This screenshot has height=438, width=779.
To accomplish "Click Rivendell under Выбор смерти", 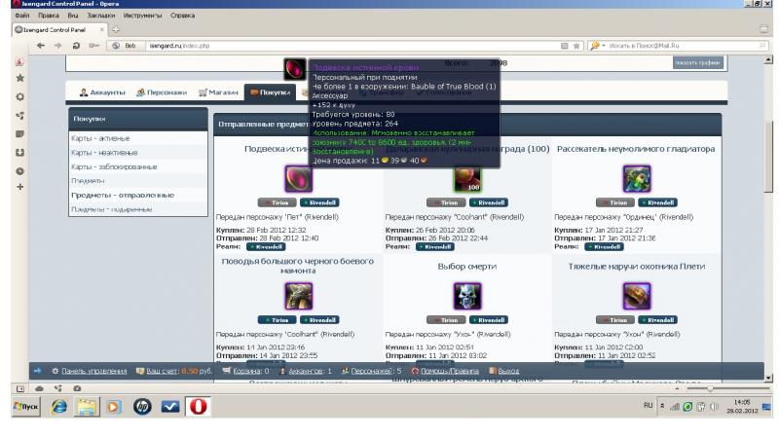I will (x=489, y=320).
